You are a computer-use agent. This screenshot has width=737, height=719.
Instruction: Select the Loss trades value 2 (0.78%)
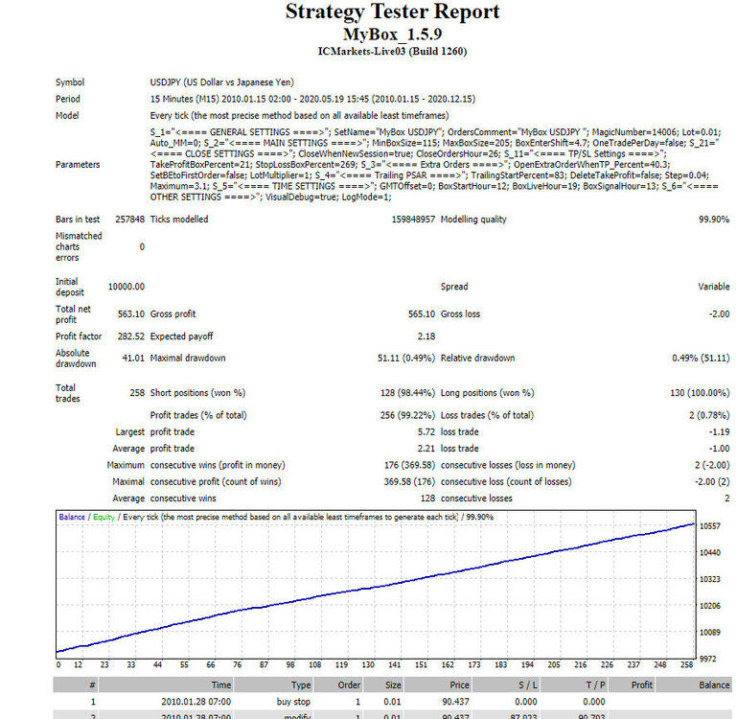(x=709, y=415)
